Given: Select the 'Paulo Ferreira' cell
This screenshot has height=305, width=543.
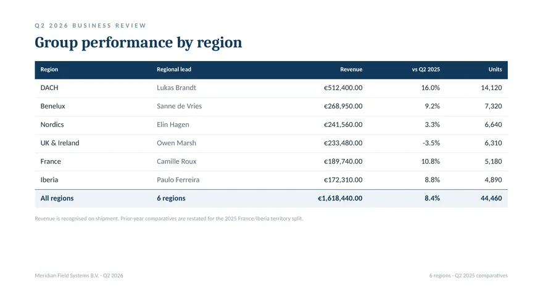Looking at the screenshot, I should 178,180.
